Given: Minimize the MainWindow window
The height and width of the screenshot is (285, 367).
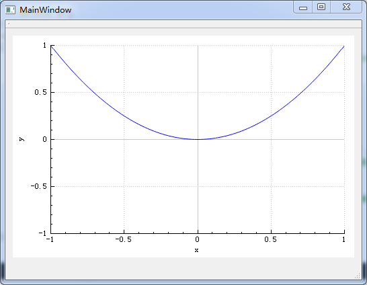Looking at the screenshot, I should click(303, 7).
